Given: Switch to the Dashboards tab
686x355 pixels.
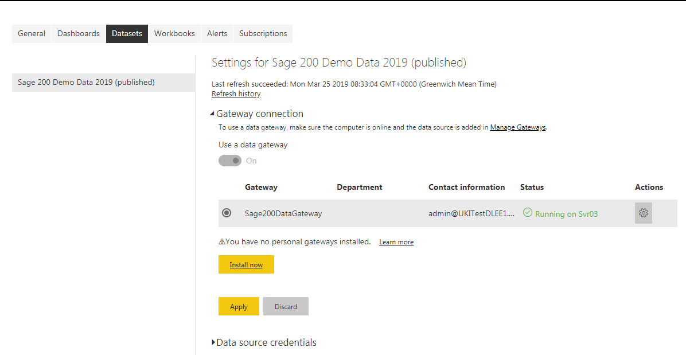Looking at the screenshot, I should (x=78, y=33).
